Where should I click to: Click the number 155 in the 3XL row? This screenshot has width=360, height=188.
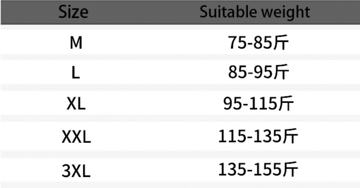pos(269,170)
